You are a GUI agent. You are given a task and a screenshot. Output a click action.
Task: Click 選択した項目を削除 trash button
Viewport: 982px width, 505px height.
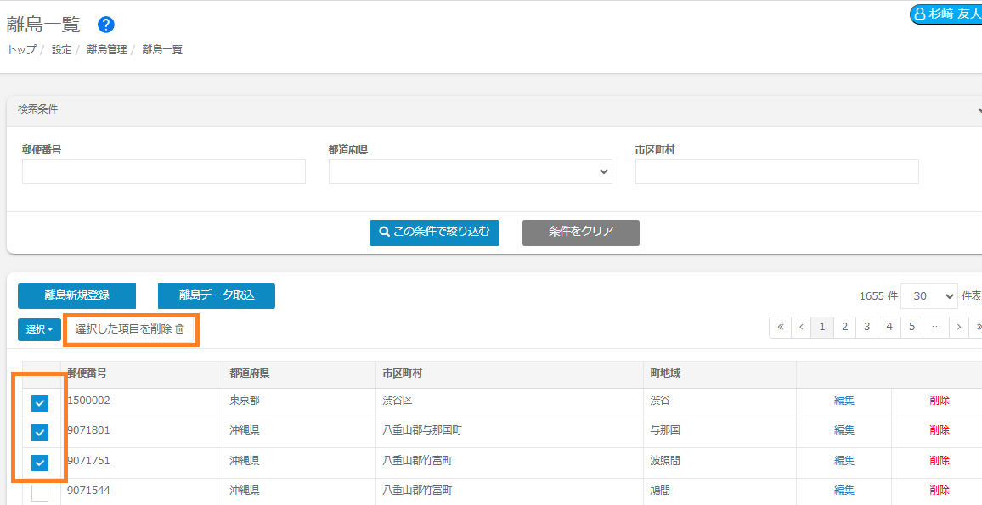131,329
